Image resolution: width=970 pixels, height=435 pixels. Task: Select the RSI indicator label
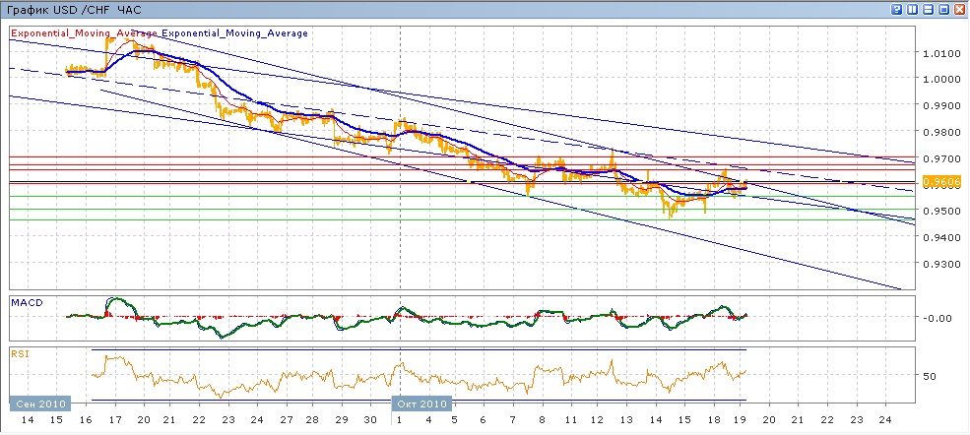19,352
